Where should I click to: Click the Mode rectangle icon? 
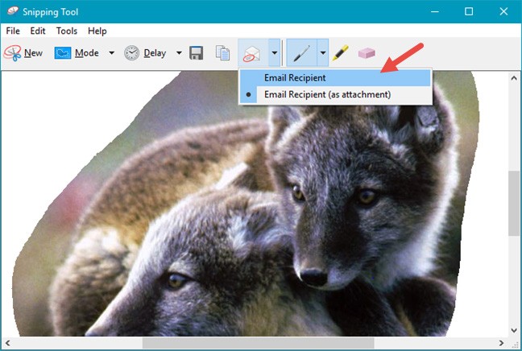click(63, 53)
